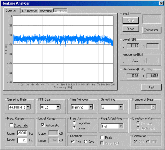Image resolution: width=165 pixels, height=150 pixels.
Task: Stop the input analysis
Action: pyautogui.click(x=130, y=29)
